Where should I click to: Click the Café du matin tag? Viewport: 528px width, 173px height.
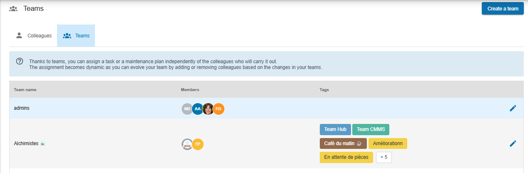(343, 143)
